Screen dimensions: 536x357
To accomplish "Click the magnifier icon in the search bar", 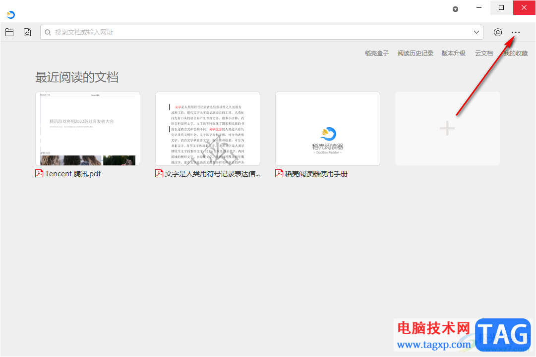I will [48, 32].
